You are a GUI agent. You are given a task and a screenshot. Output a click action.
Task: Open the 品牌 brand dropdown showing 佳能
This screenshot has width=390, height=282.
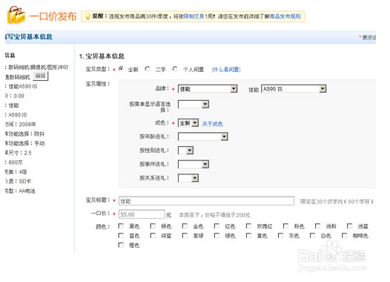click(x=208, y=89)
